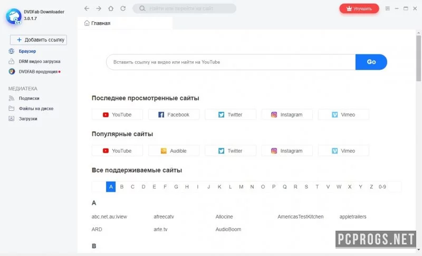Open the ARD site link
Image resolution: width=422 pixels, height=256 pixels.
[x=97, y=230]
